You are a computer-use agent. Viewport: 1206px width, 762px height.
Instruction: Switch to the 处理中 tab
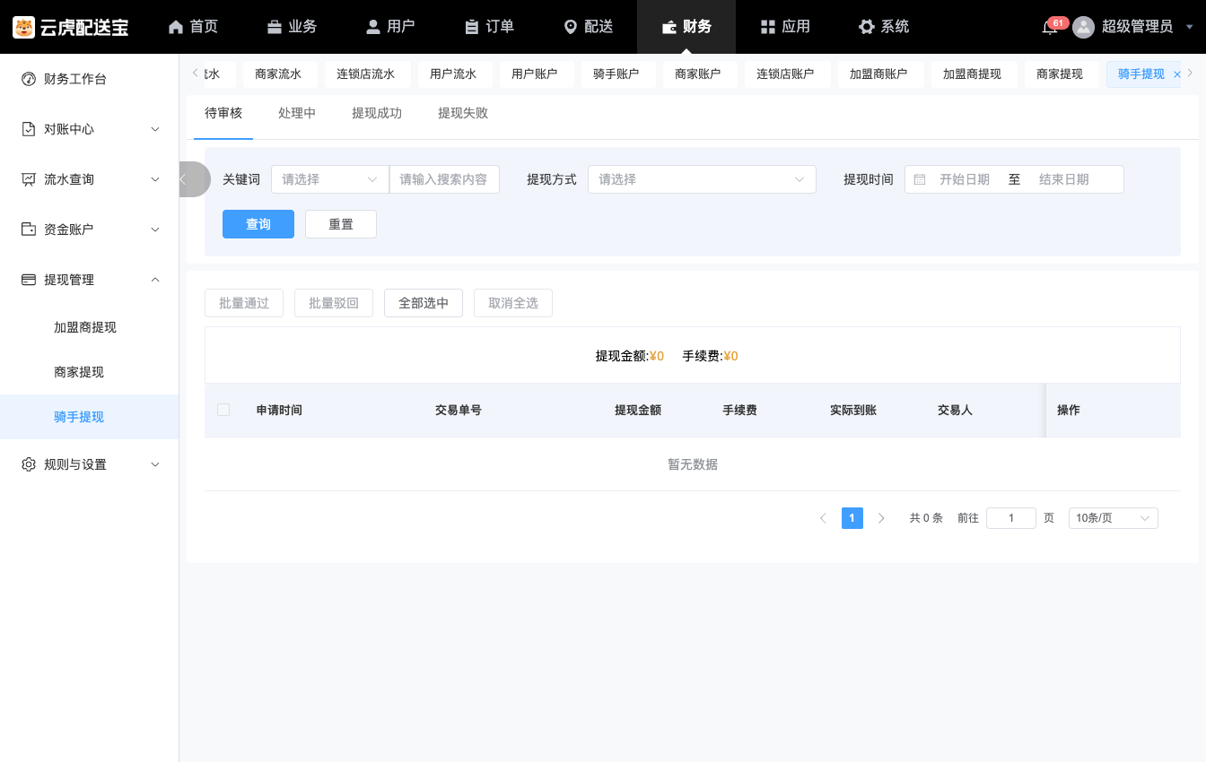tap(297, 113)
